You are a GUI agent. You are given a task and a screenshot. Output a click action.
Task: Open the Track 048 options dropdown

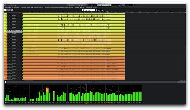pyautogui.click(x=21, y=39)
